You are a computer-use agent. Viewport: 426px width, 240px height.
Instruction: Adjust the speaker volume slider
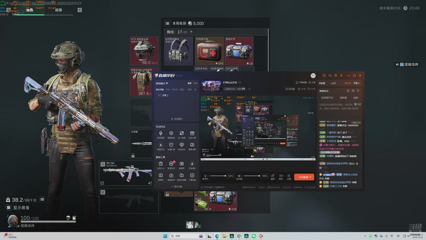click(x=251, y=176)
